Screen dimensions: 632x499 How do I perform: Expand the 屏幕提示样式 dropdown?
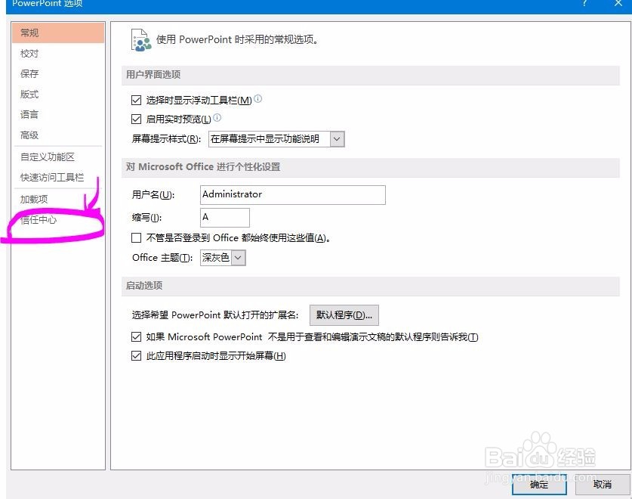tap(337, 139)
